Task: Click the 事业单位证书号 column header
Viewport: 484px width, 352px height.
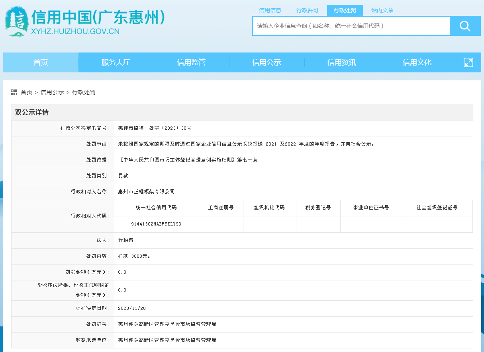Action: [371, 208]
